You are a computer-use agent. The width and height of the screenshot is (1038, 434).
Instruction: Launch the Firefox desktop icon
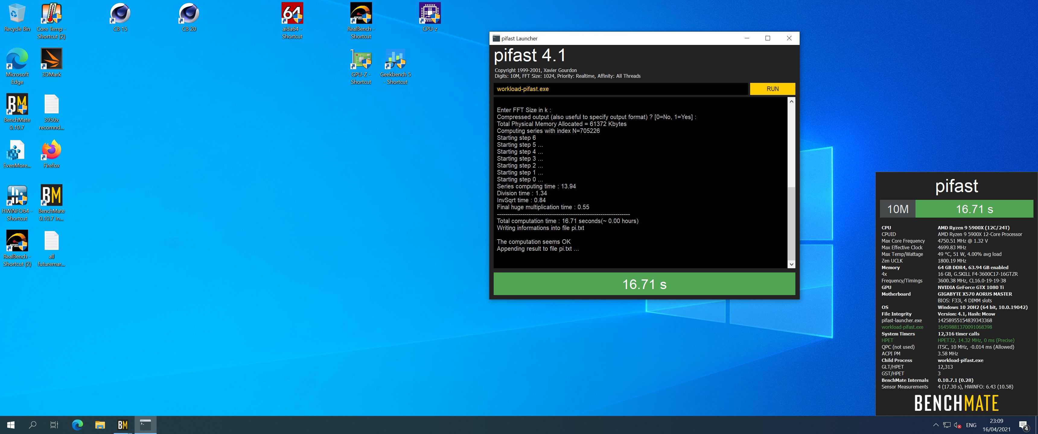(51, 154)
